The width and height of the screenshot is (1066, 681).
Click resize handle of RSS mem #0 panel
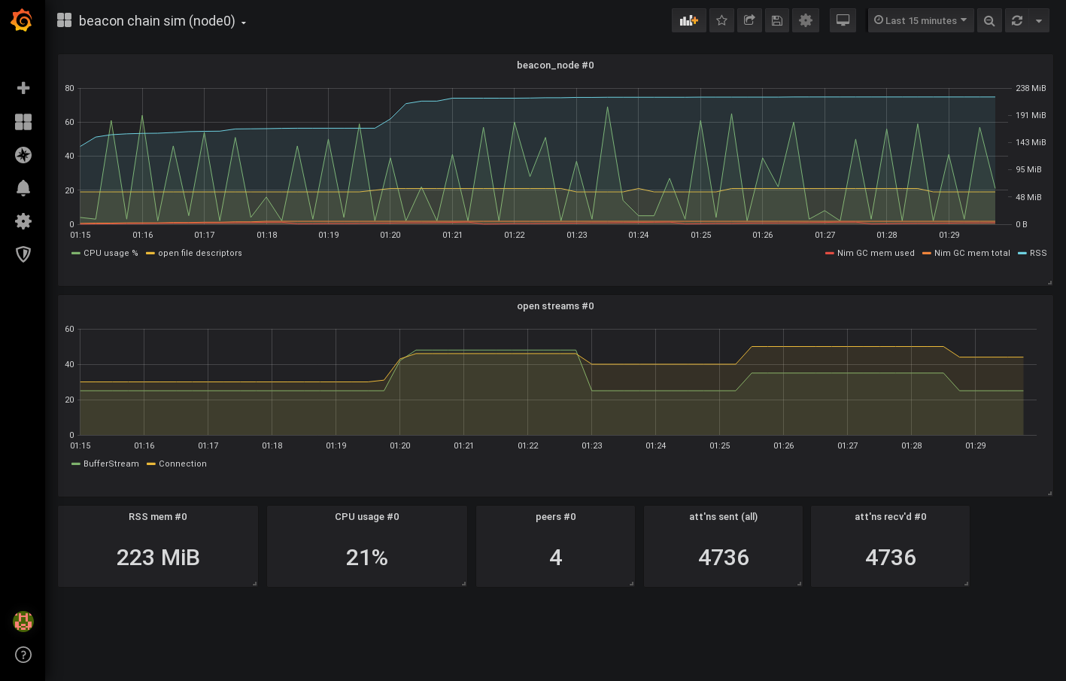254,583
